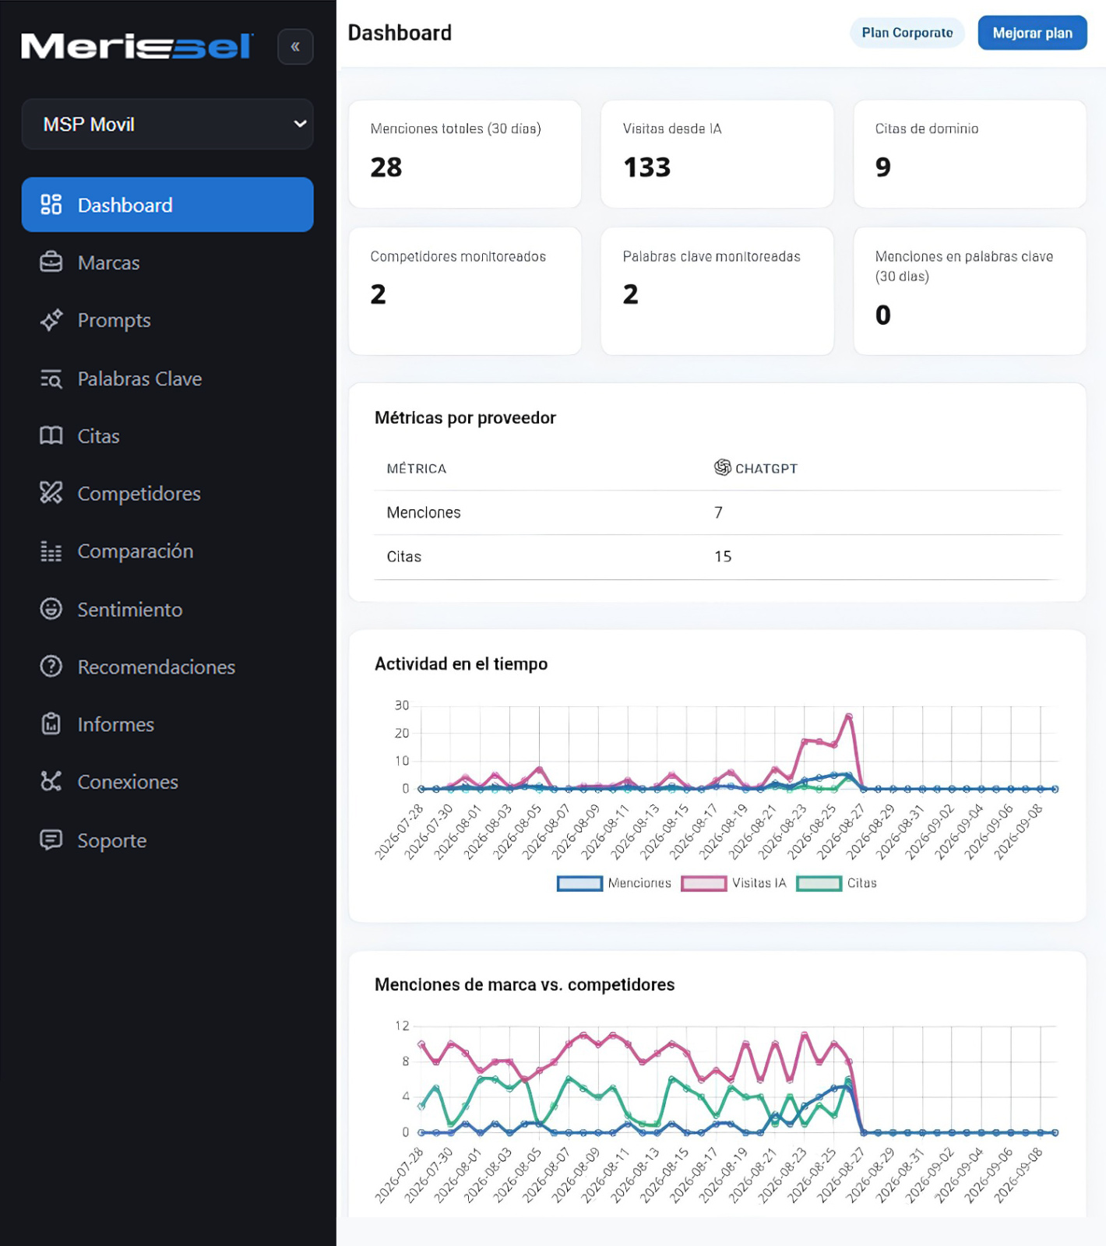Collapse the sidebar with double-chevron button
The width and height of the screenshot is (1106, 1246).
tap(295, 47)
